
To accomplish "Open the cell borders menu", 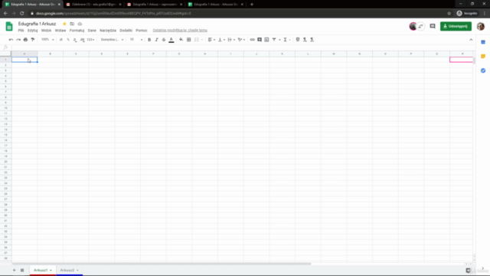I will (x=189, y=40).
